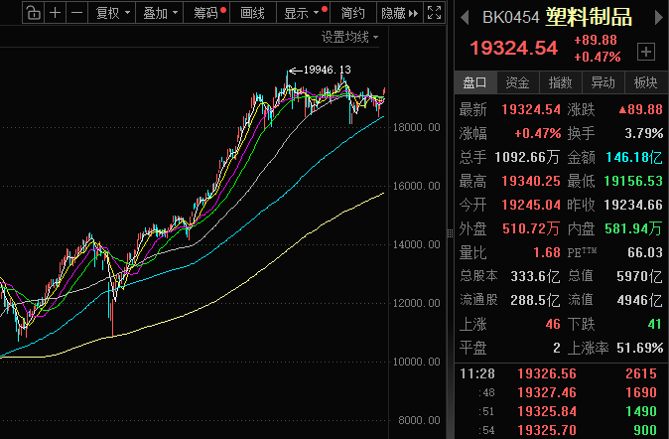This screenshot has width=669, height=439.
Task: Switch to the 异动 tab
Action: 602,82
